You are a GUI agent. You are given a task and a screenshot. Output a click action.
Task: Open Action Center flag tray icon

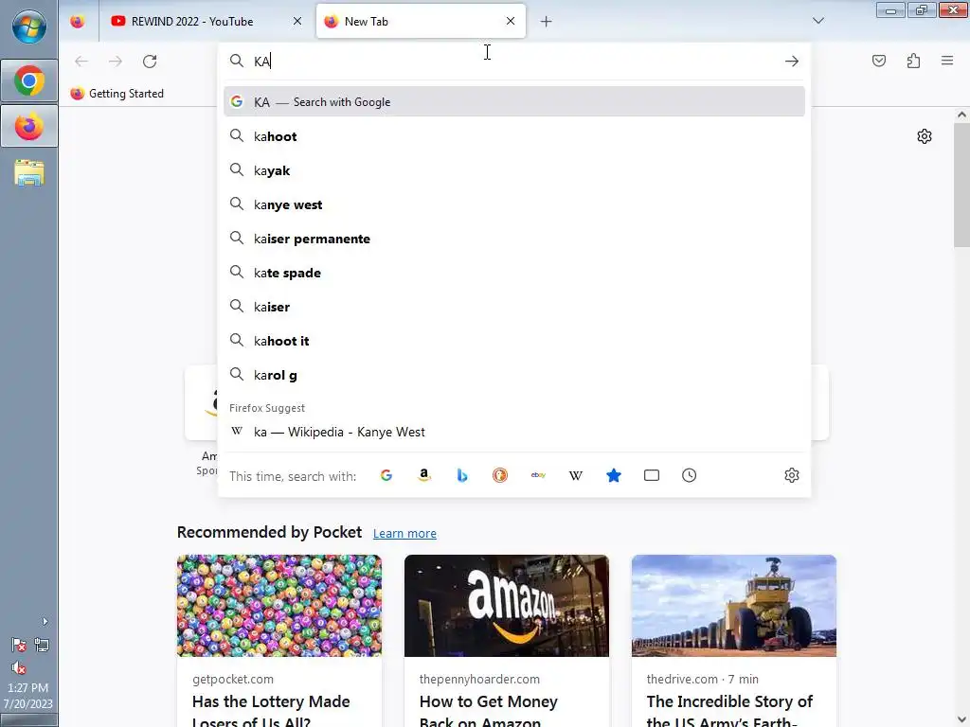point(19,646)
